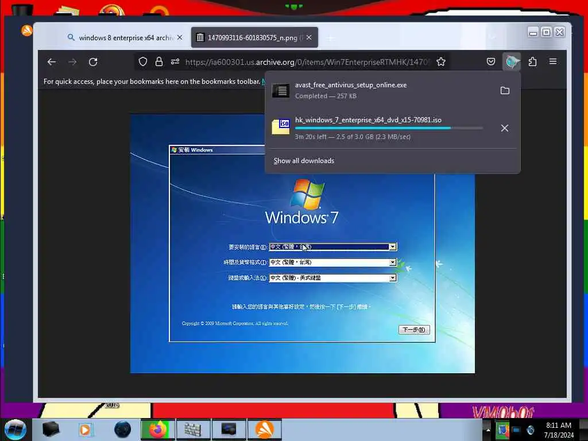Viewport: 588px width, 441px height.
Task: Click Show all downloads
Action: pos(304,161)
